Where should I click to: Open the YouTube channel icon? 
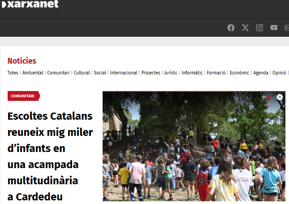[x=274, y=28]
